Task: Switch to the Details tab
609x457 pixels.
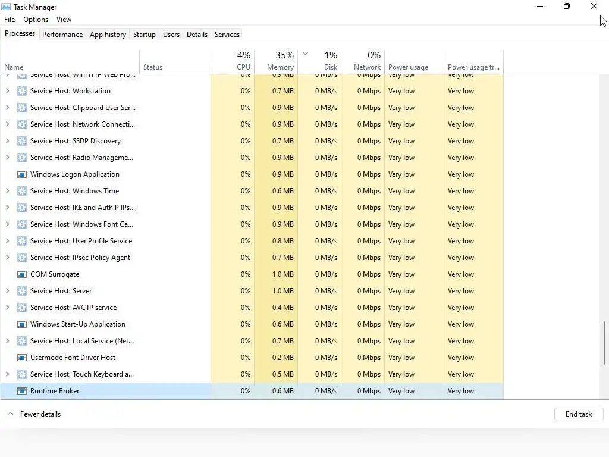Action: point(197,34)
